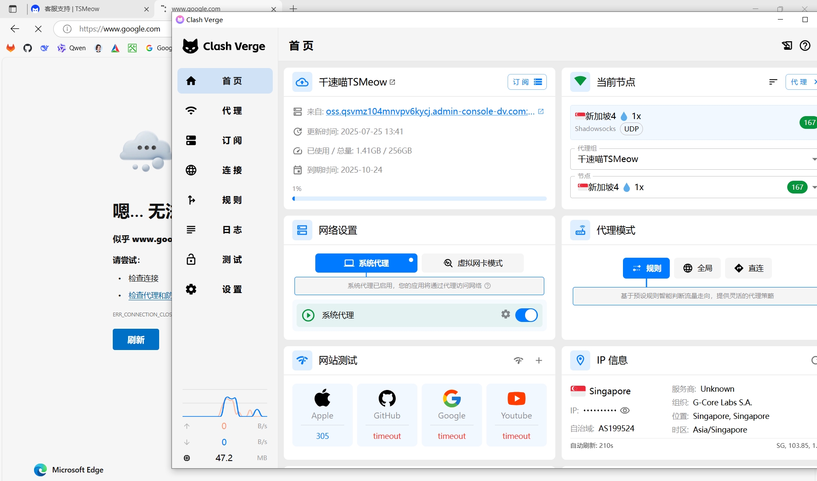Click the 网站测试 card icon
Image resolution: width=817 pixels, height=481 pixels.
302,360
